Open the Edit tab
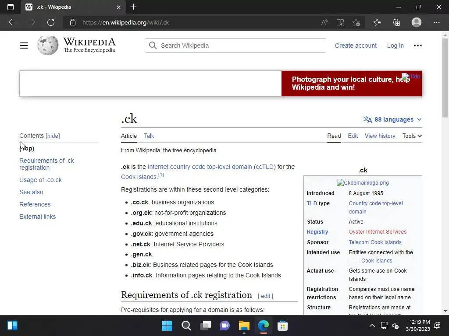This screenshot has width=449, height=336. click(353, 136)
